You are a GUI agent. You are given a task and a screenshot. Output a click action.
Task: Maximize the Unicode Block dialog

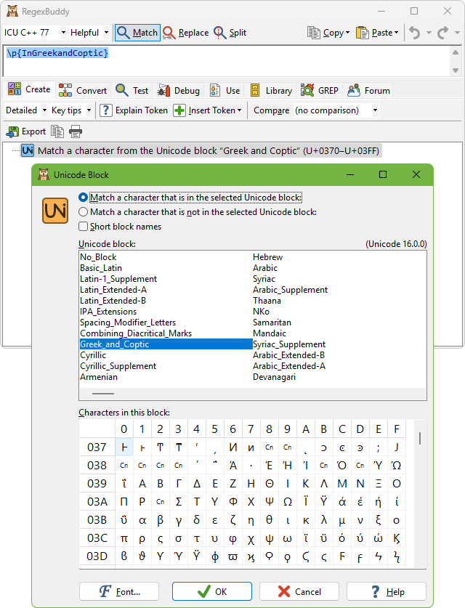(383, 174)
